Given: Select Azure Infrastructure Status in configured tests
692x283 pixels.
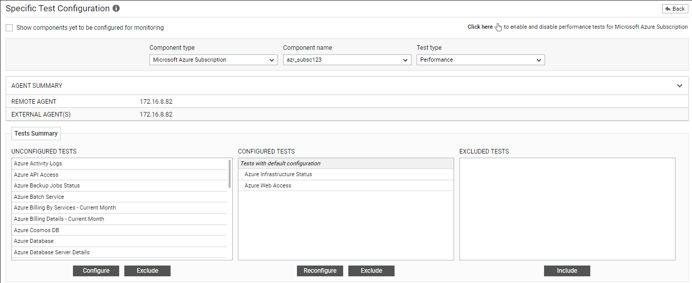Looking at the screenshot, I should click(x=346, y=174).
